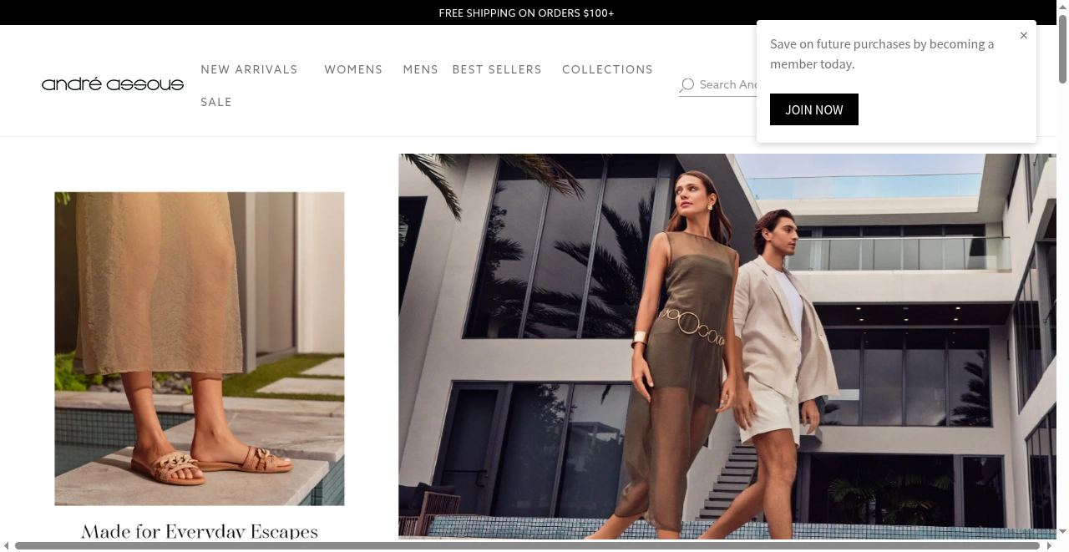1069x552 pixels.
Task: Click the hero image of the couple walking
Action: [x=727, y=346]
